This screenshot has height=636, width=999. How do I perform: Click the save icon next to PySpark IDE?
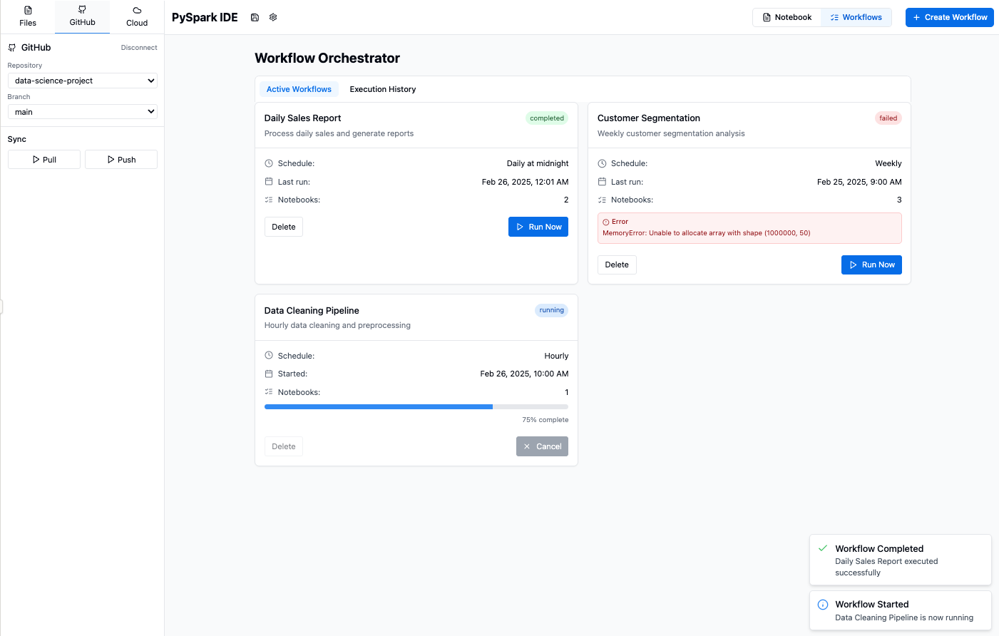(255, 17)
